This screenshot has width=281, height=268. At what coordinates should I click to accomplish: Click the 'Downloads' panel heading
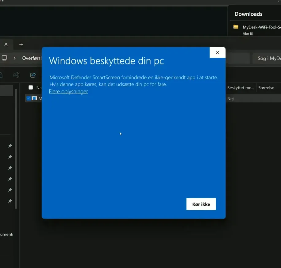pyautogui.click(x=248, y=14)
